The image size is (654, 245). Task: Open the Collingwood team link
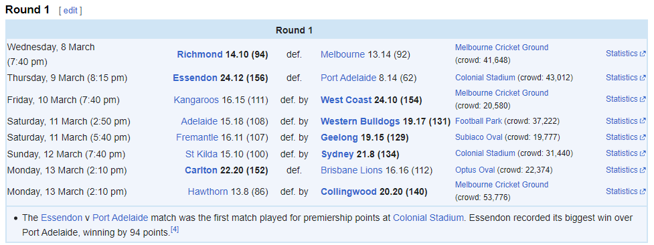pyautogui.click(x=349, y=192)
